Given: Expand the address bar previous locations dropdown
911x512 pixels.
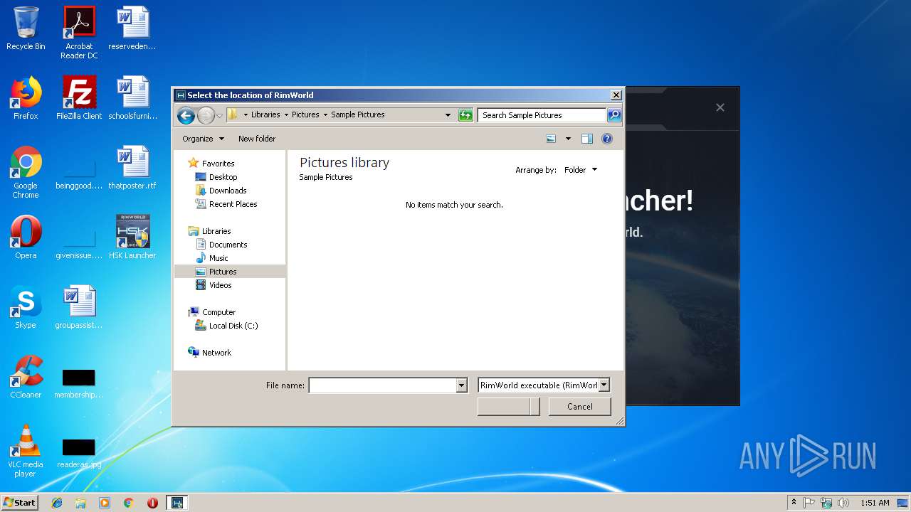Looking at the screenshot, I should (x=448, y=115).
